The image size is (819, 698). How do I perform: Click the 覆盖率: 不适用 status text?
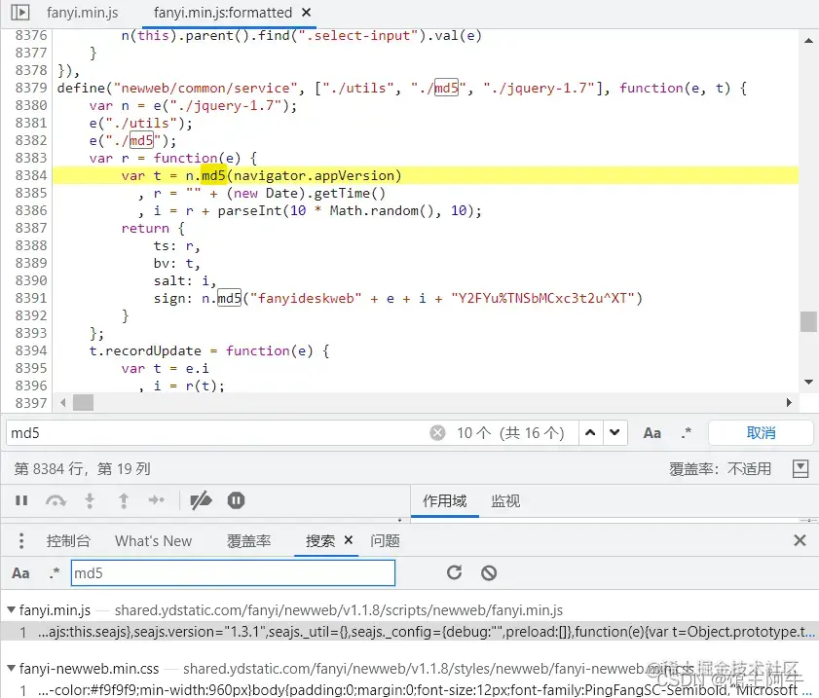[720, 469]
